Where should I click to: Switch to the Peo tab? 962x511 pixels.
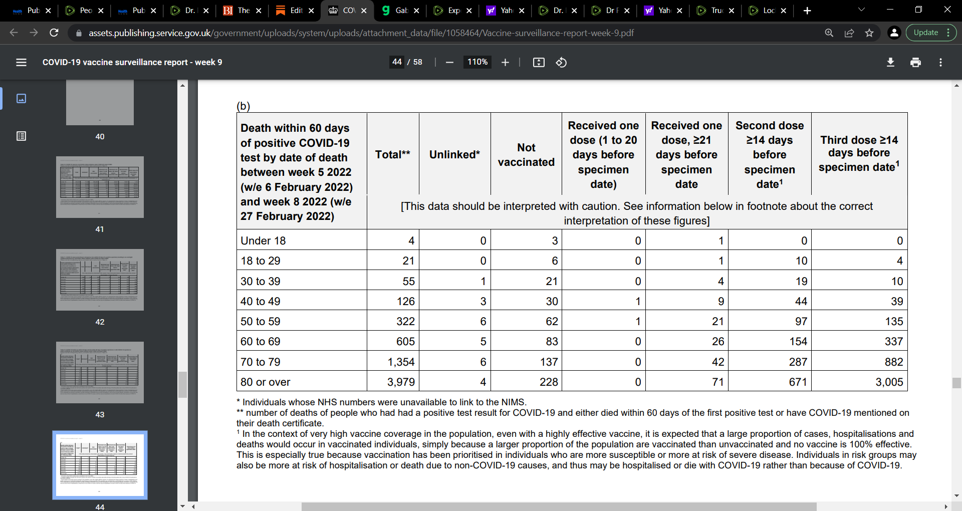[x=84, y=11]
